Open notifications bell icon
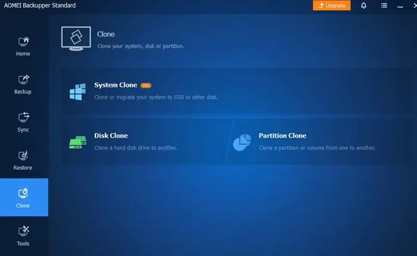This screenshot has width=417, height=256. 363,5
